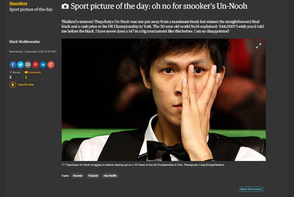The height and width of the screenshot is (197, 294).
Task: Share article on Facebook
Action: pyautogui.click(x=13, y=65)
